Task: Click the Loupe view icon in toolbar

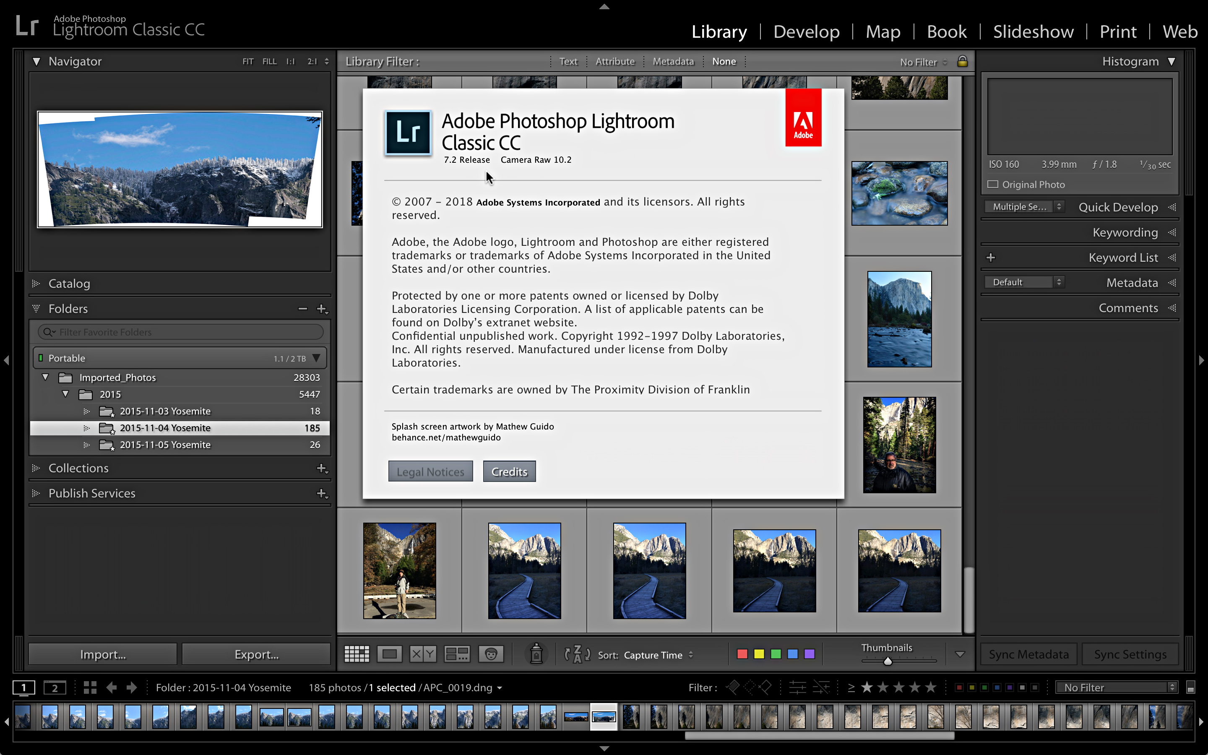Action: click(390, 653)
